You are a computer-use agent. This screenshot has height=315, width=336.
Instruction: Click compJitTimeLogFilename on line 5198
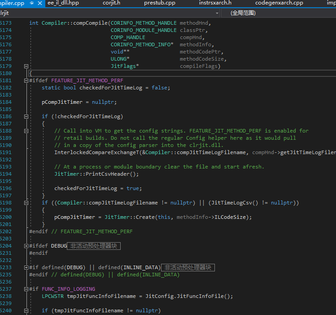click(x=123, y=203)
